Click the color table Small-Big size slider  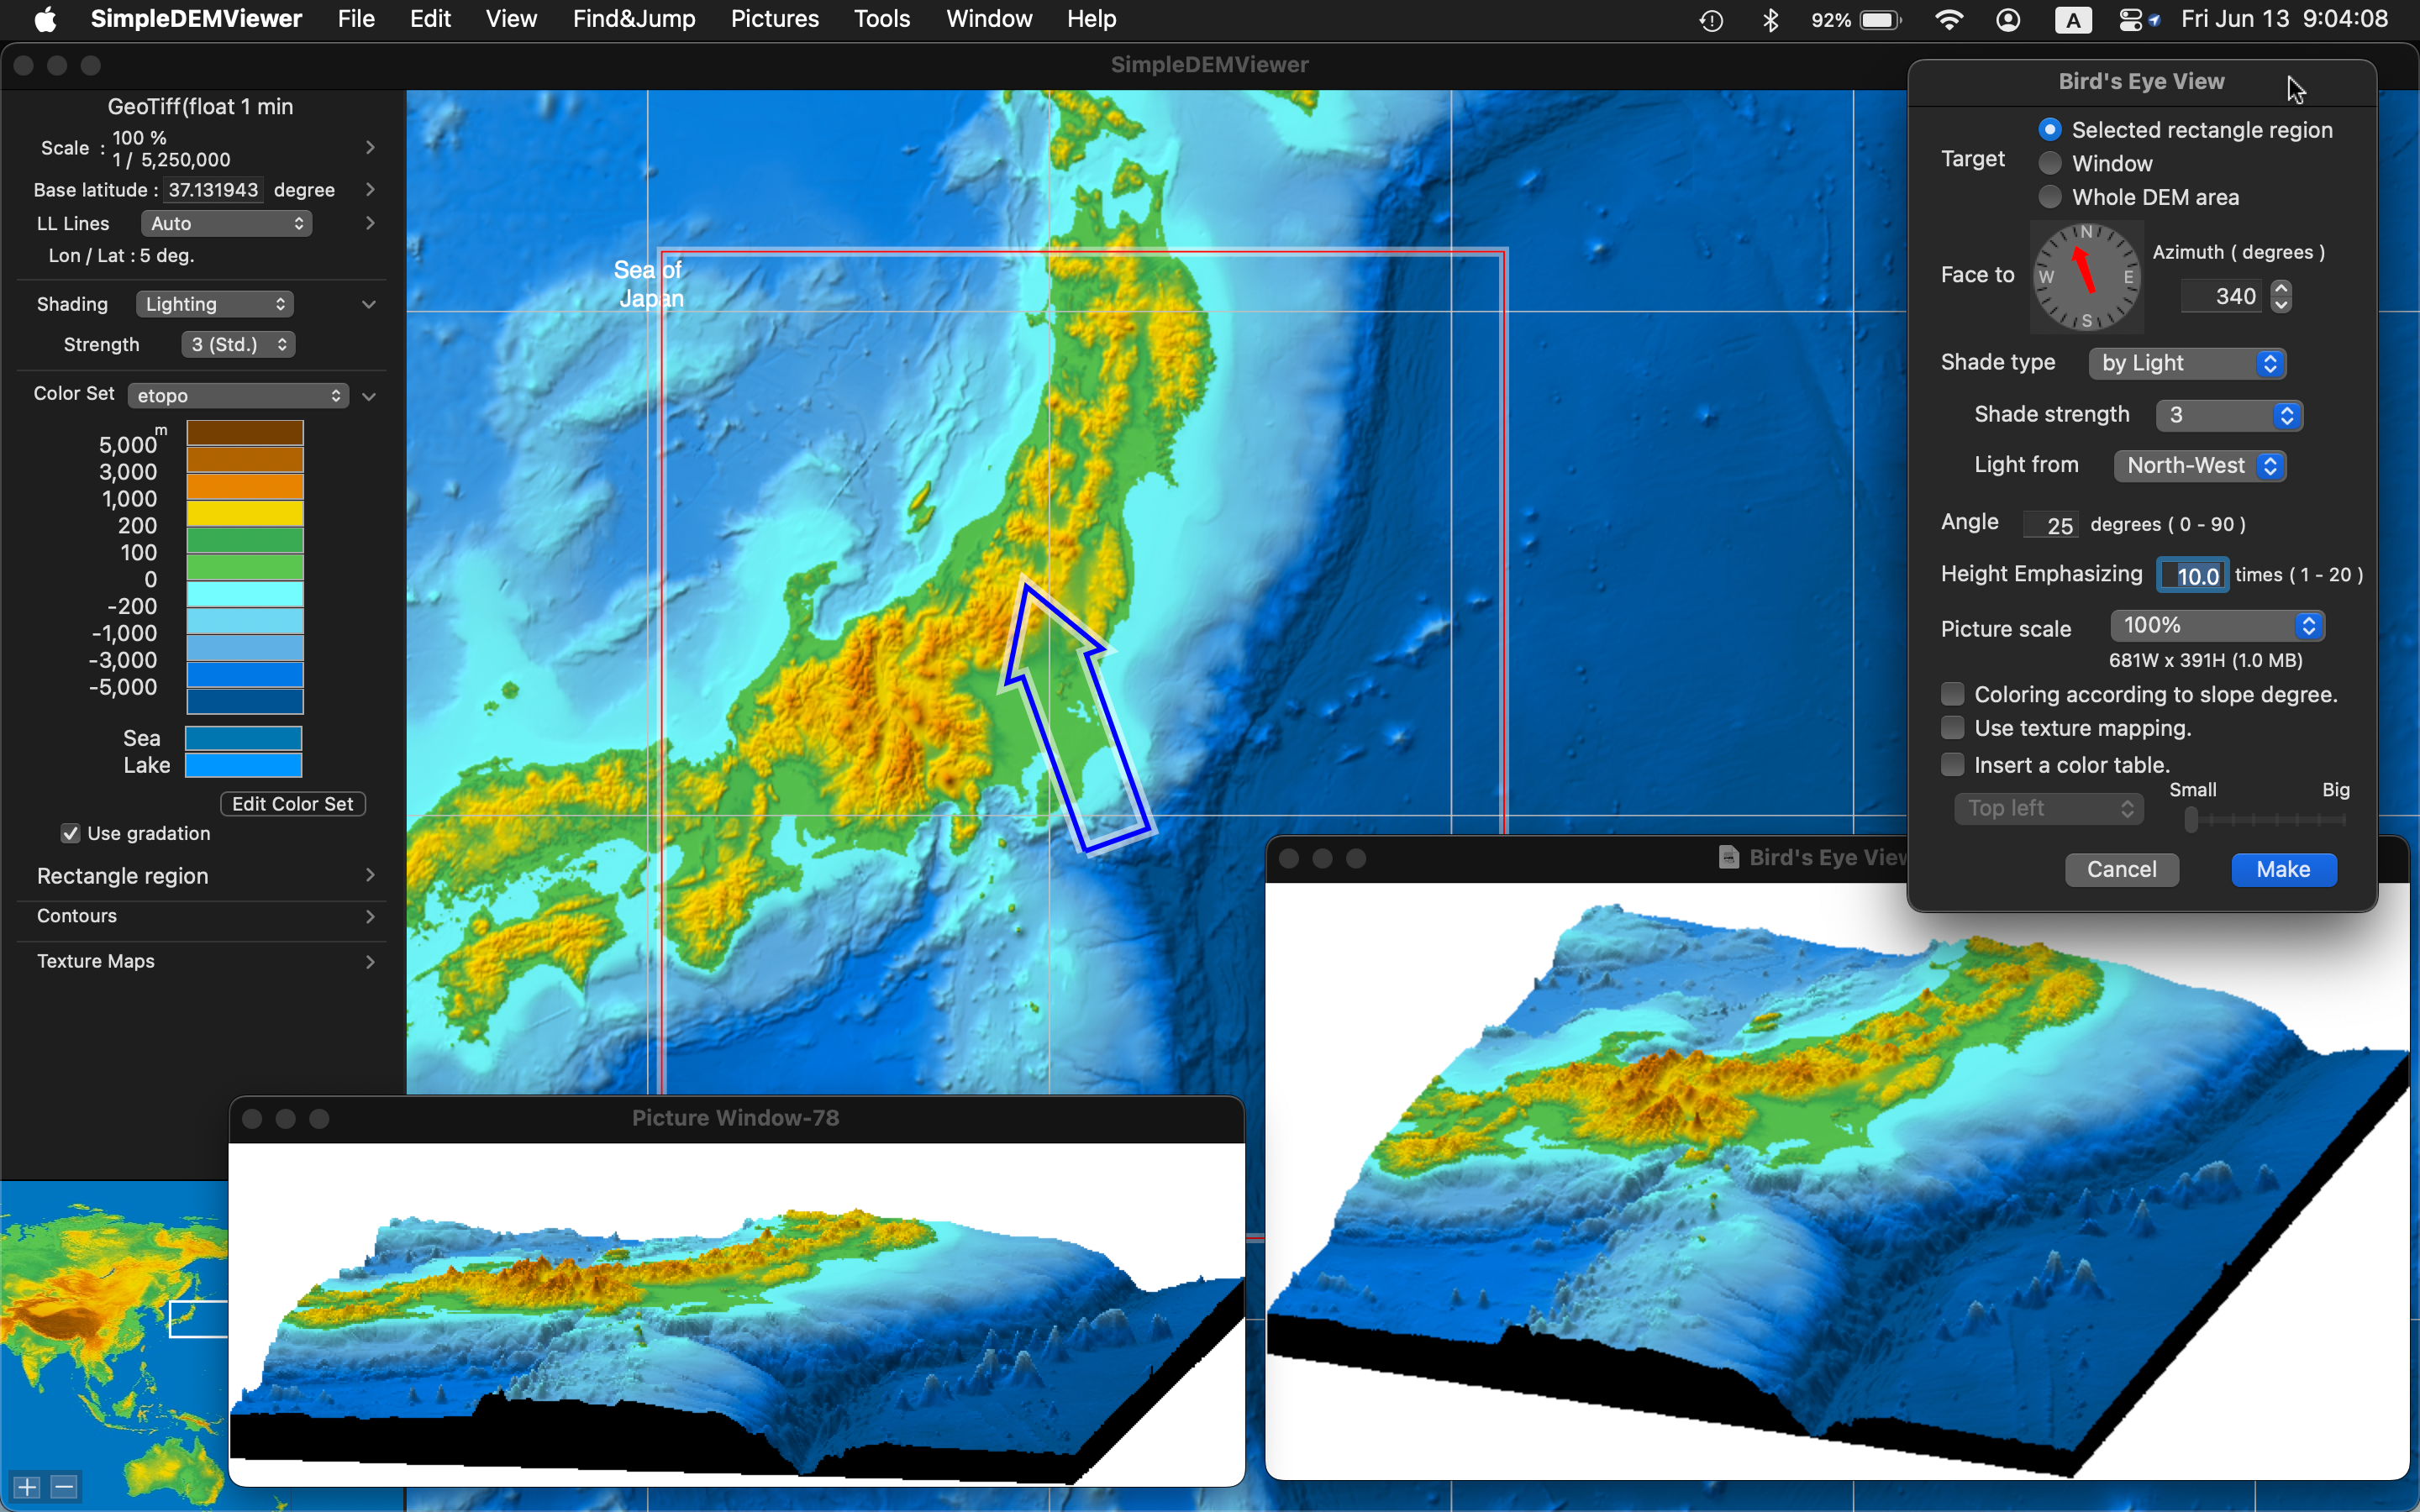pyautogui.click(x=2265, y=820)
